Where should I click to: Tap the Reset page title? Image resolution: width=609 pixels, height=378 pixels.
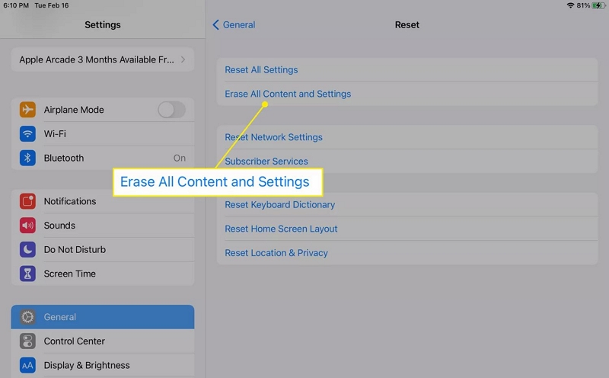407,25
